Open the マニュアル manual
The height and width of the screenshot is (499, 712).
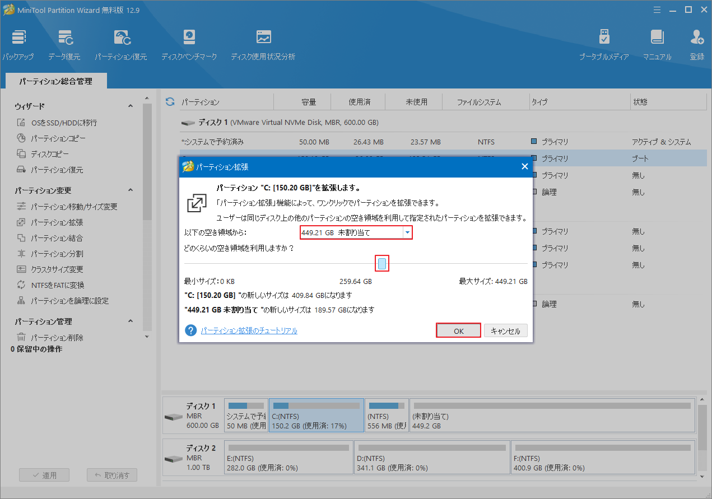click(657, 45)
